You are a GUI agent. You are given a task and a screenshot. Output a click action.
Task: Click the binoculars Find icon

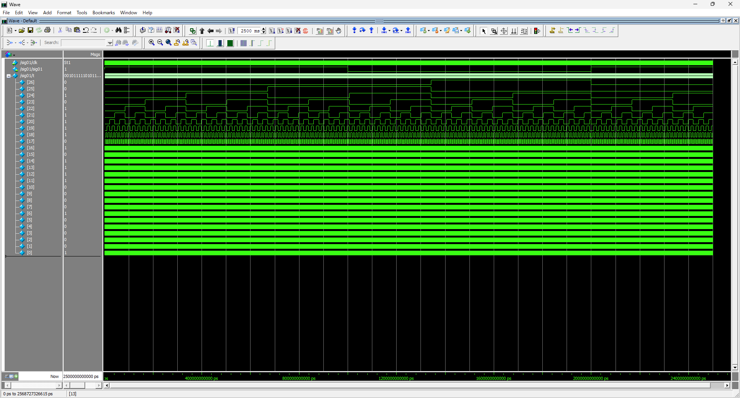click(118, 30)
